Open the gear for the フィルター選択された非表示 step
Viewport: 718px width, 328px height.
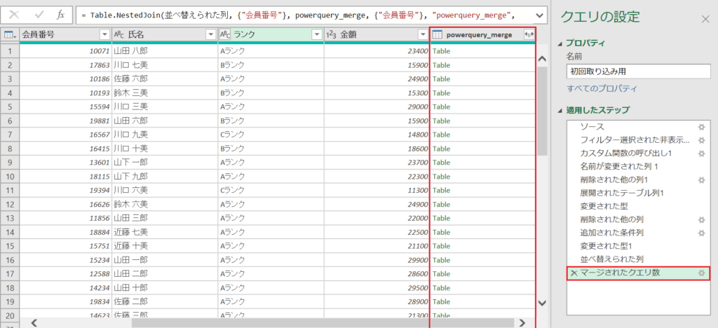coord(701,140)
